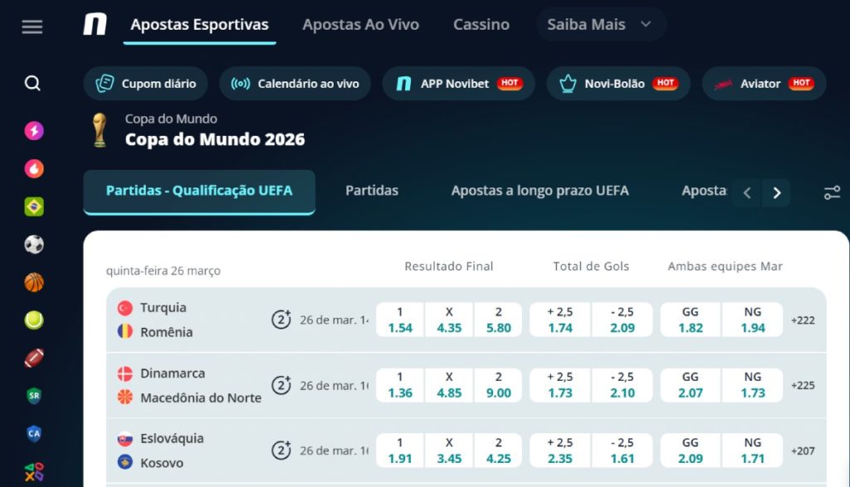Open the Apostas Ao Vivo section

360,24
